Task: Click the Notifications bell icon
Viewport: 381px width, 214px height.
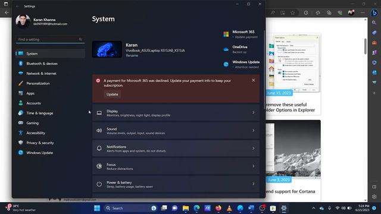Action: (99, 148)
